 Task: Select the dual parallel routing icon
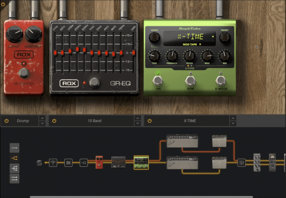pyautogui.click(x=14, y=179)
